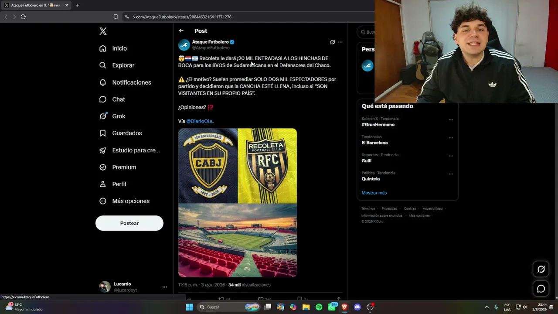Go to Perfil page
The height and width of the screenshot is (314, 558).
pyautogui.click(x=112, y=184)
